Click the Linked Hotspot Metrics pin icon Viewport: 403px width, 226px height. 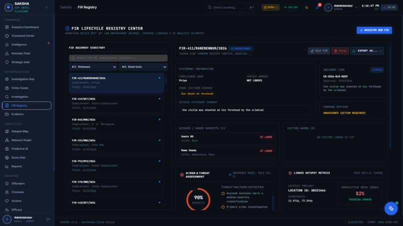coord(290,173)
